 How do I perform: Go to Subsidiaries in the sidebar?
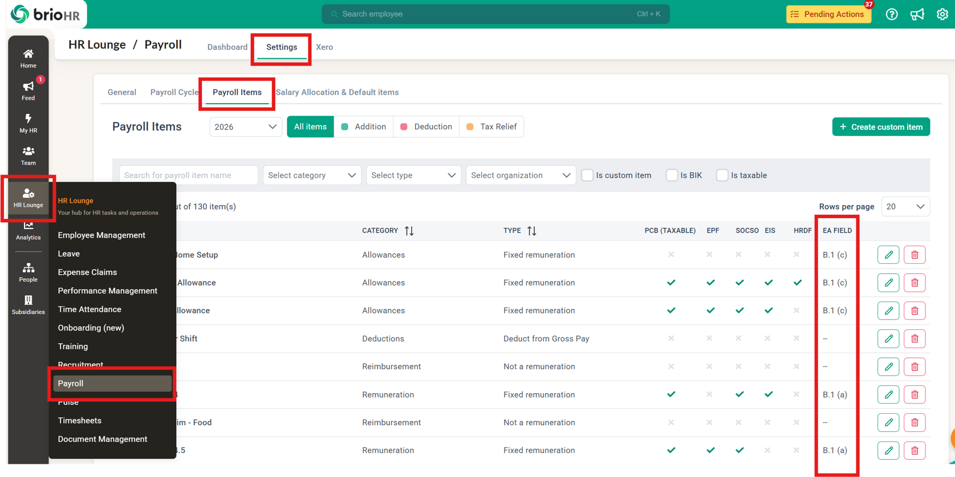pos(28,305)
